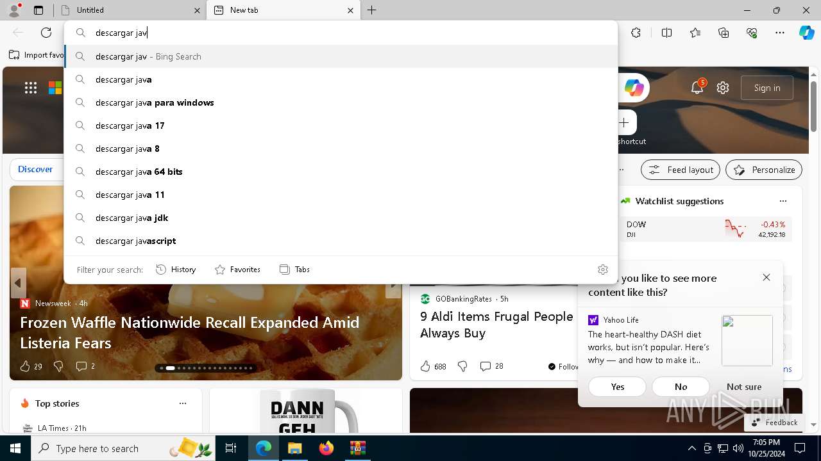Open the Edge profile icon
The image size is (821, 461).
[x=14, y=10]
